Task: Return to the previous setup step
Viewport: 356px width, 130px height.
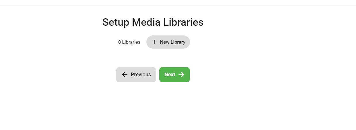Action: click(x=136, y=75)
